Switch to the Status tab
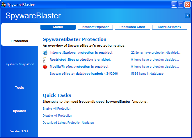 (x=58, y=27)
